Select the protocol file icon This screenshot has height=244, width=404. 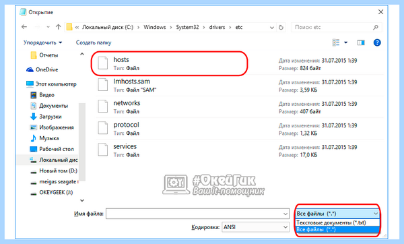tap(103, 128)
